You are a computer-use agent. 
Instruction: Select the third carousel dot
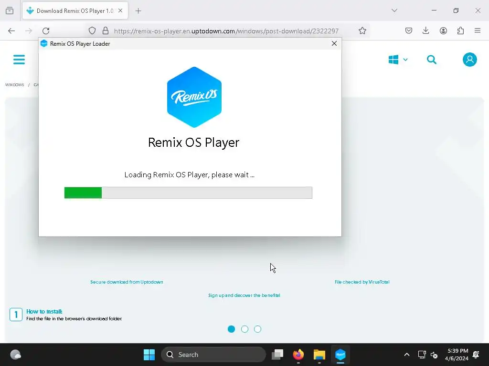coord(257,329)
